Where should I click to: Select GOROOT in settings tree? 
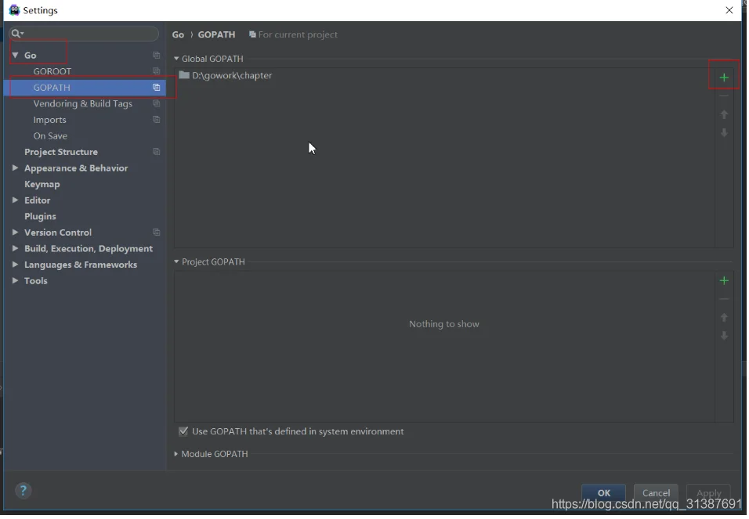point(52,71)
